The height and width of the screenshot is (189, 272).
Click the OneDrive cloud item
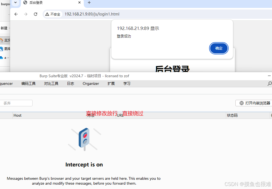pos(5,58)
